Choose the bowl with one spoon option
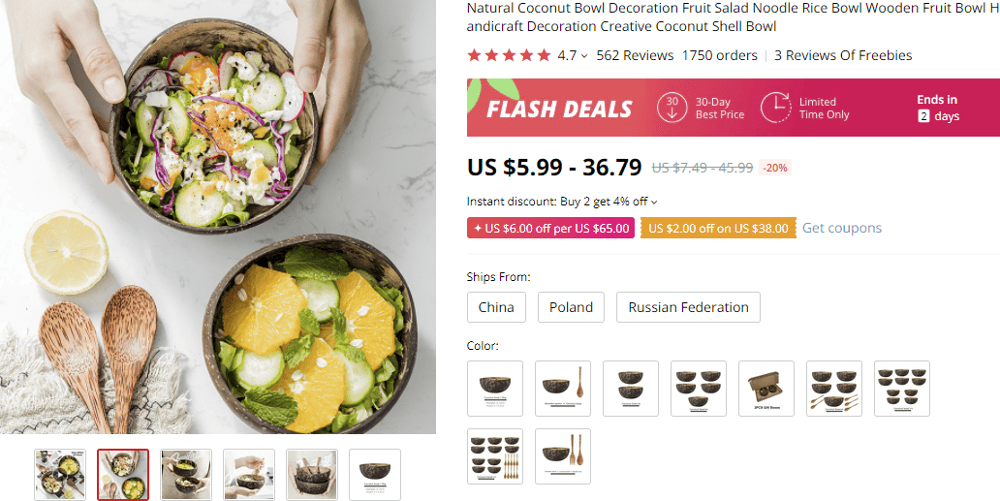This screenshot has height=501, width=1000. click(x=563, y=389)
